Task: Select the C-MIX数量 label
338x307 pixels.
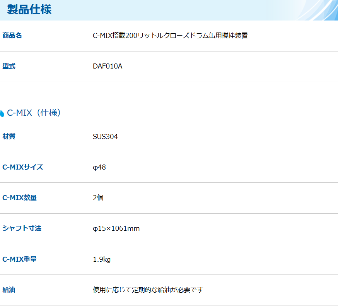Action: (20, 197)
